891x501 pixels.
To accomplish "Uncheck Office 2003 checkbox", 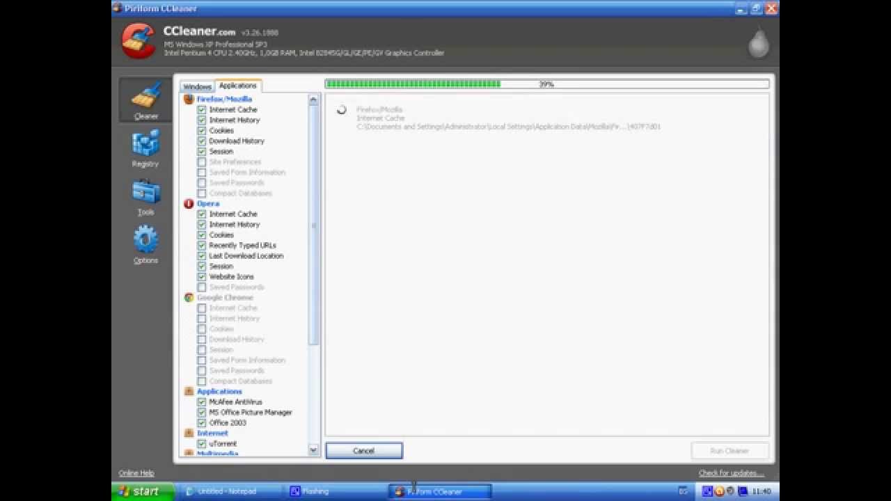I will pyautogui.click(x=202, y=422).
